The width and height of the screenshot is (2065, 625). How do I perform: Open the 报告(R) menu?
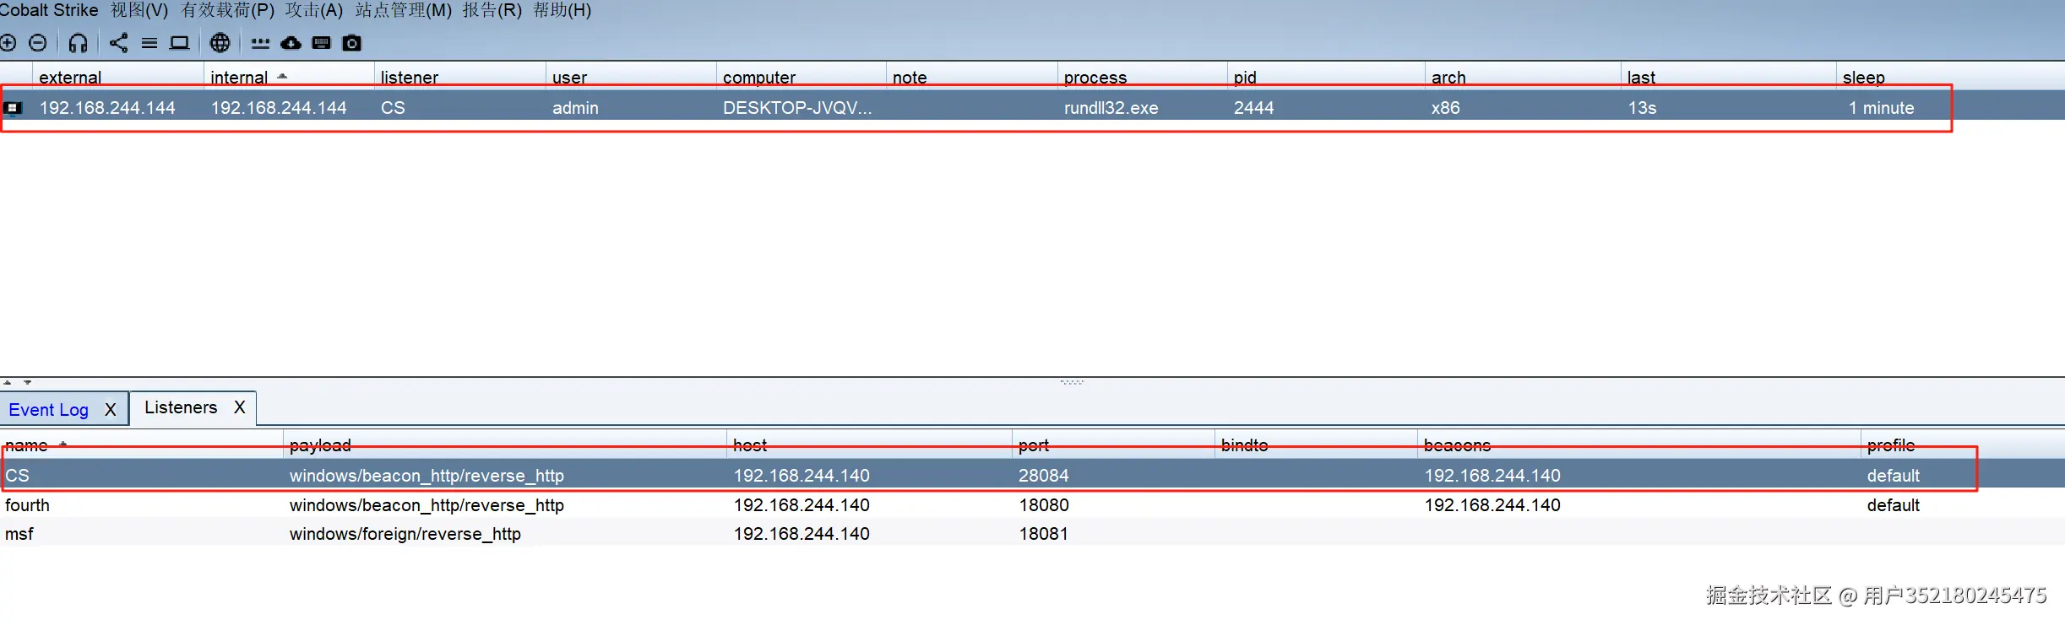click(492, 10)
